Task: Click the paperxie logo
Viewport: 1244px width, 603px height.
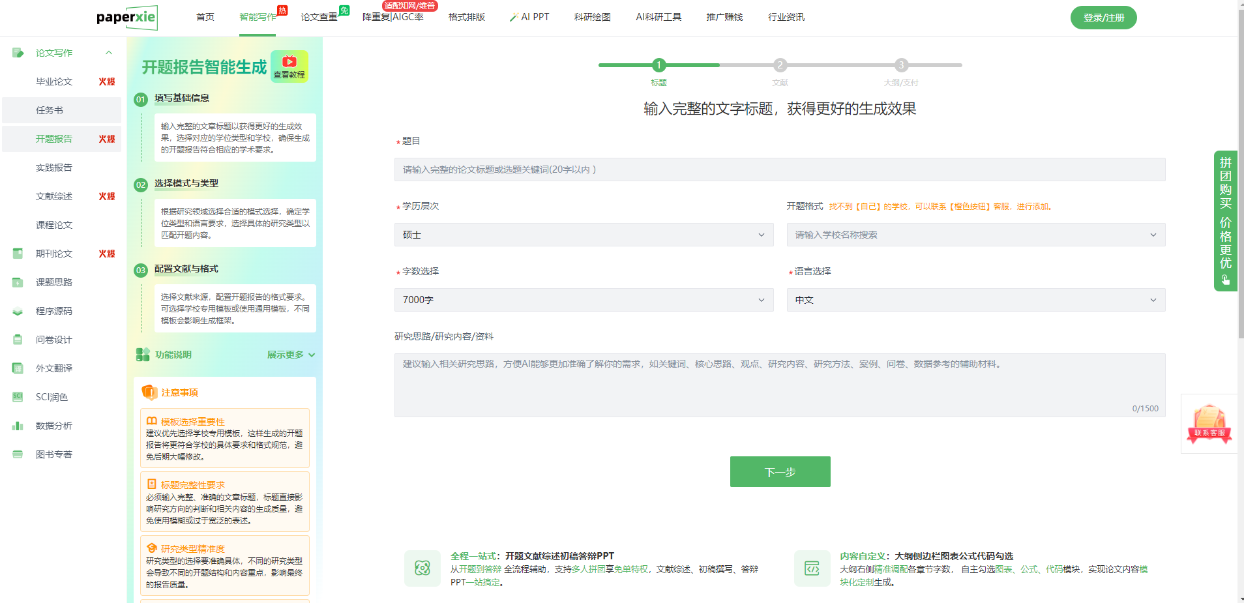Action: (x=126, y=18)
